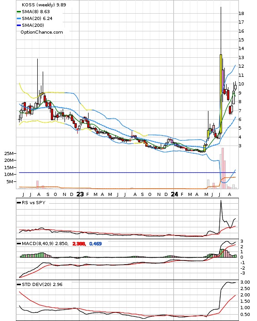Click the STD DEV(20) 2.96 label

coord(42,285)
